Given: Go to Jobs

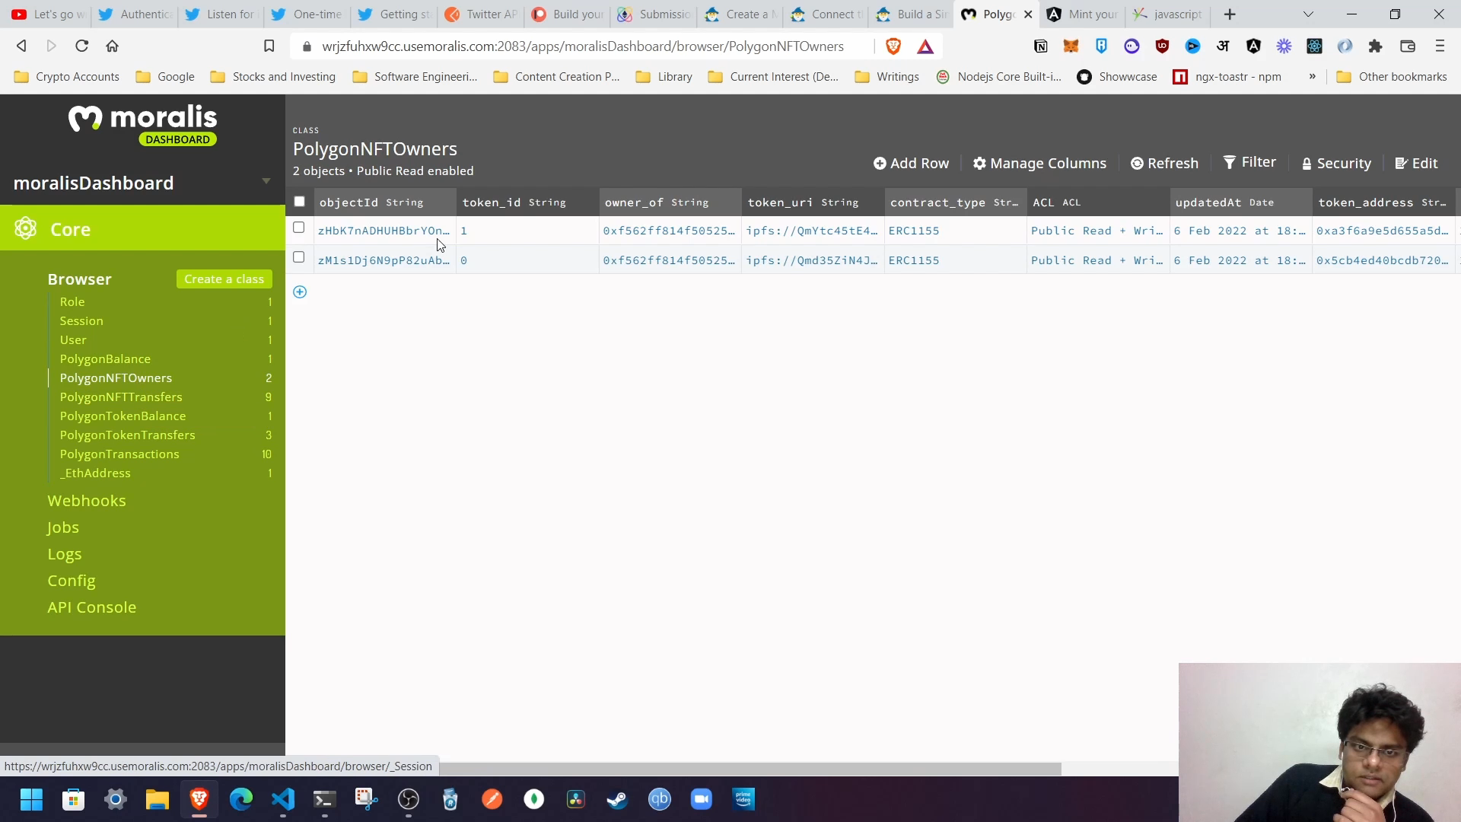Looking at the screenshot, I should [x=62, y=527].
